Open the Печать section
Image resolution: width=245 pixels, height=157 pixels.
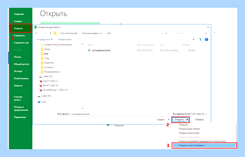coord(17,57)
